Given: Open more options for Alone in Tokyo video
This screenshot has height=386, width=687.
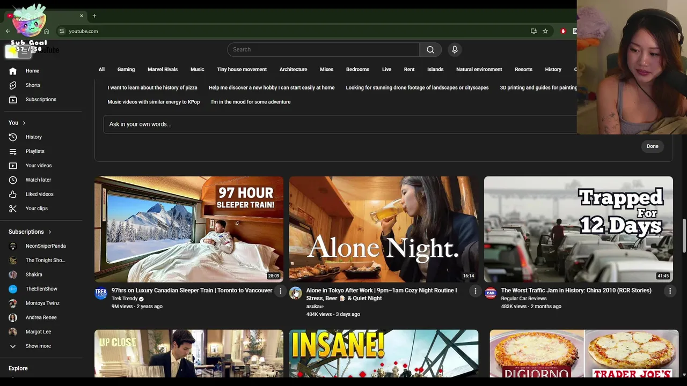Looking at the screenshot, I should point(475,291).
